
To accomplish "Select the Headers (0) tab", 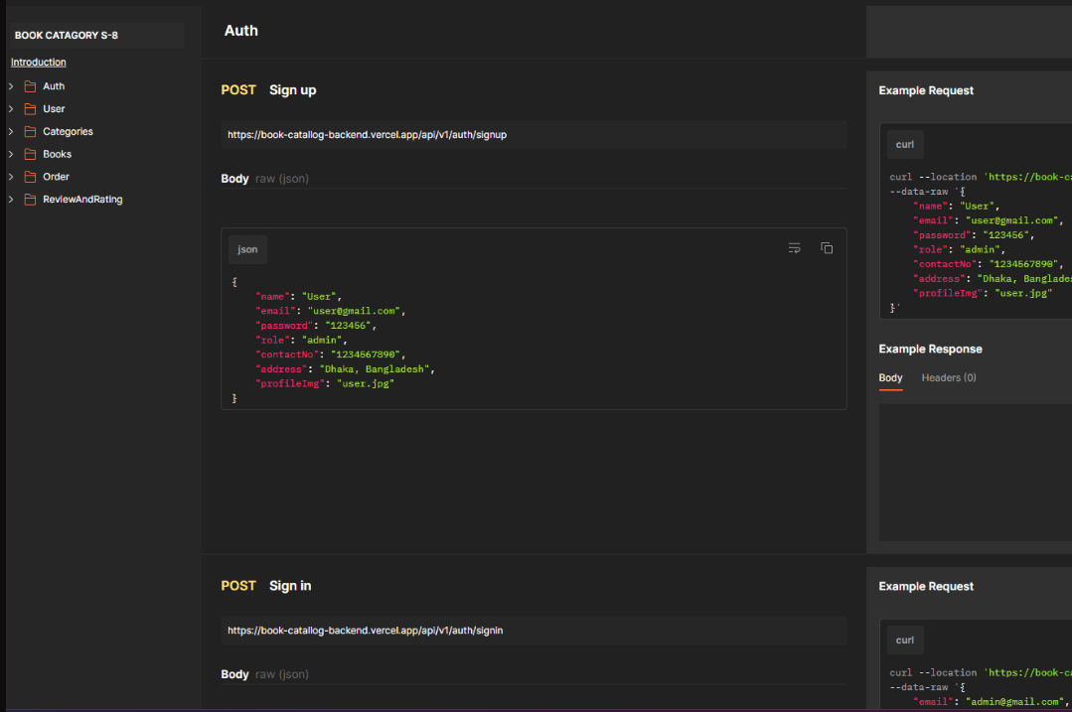I will click(x=949, y=378).
